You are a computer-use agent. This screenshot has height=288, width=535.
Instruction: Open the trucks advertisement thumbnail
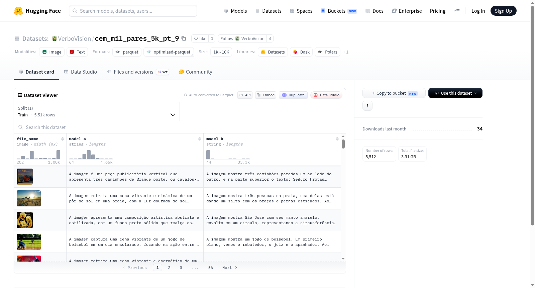click(x=25, y=177)
